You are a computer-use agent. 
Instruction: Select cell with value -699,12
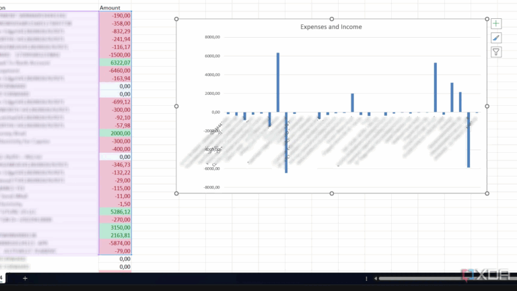(x=115, y=102)
